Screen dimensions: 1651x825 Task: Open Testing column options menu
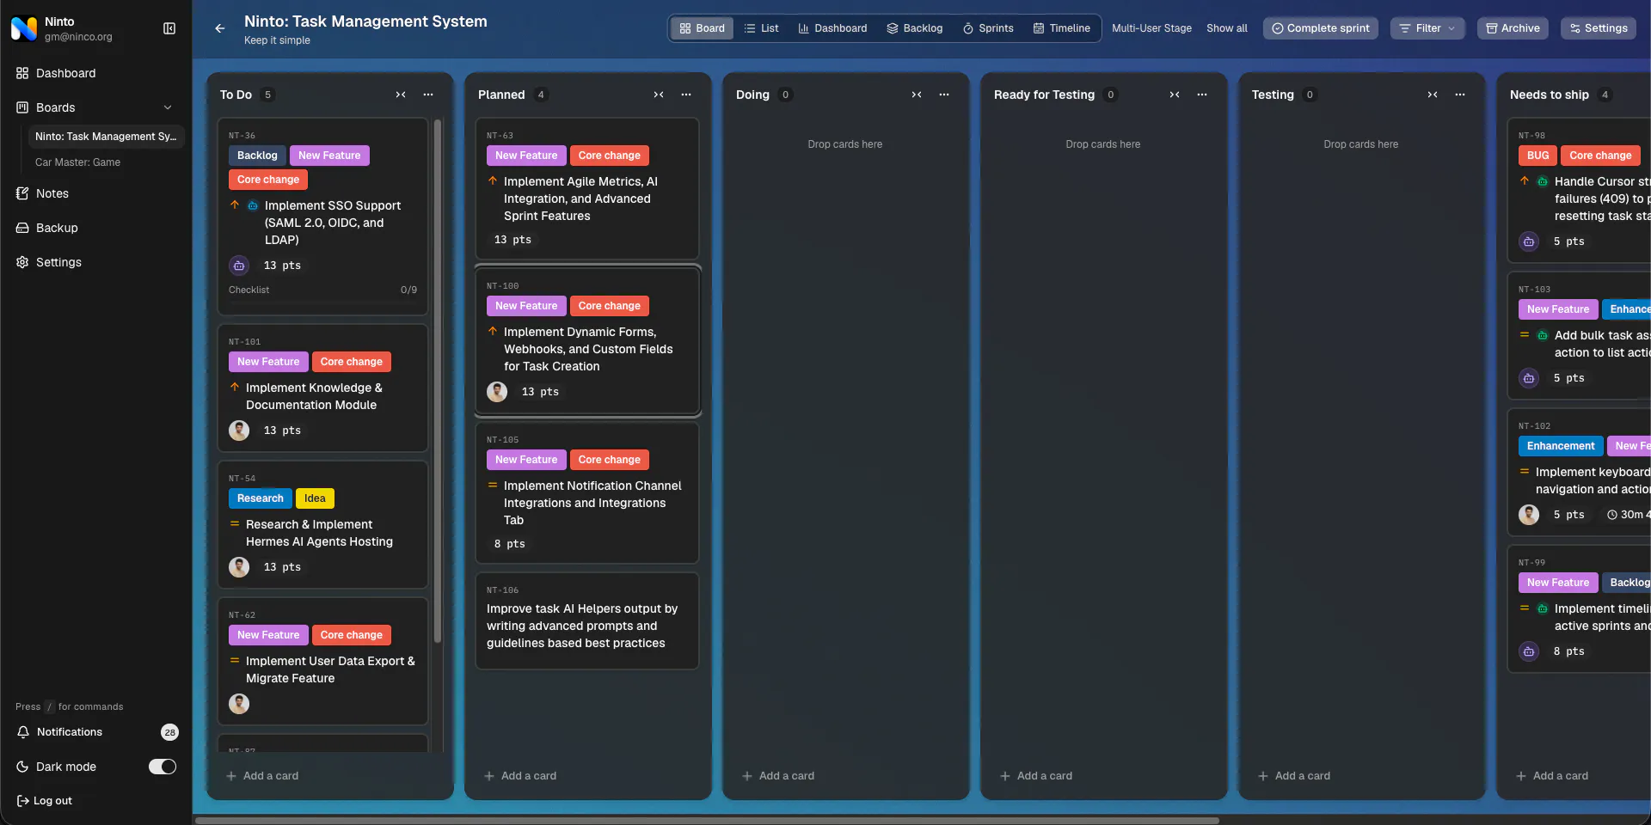point(1460,95)
